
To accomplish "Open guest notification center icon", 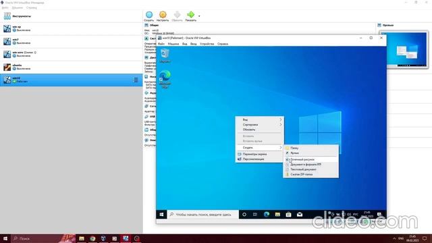I will point(379,215).
